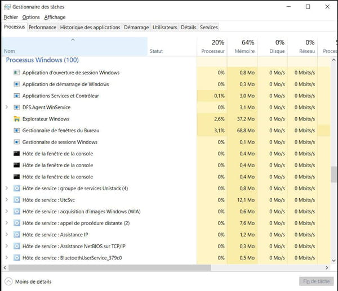
Task: Open the Affichage menu
Action: (x=55, y=17)
